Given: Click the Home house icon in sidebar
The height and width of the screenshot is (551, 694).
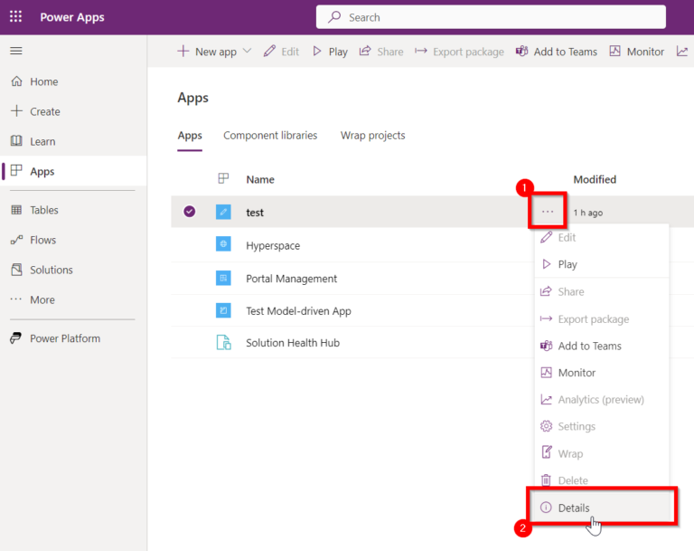Looking at the screenshot, I should 16,81.
